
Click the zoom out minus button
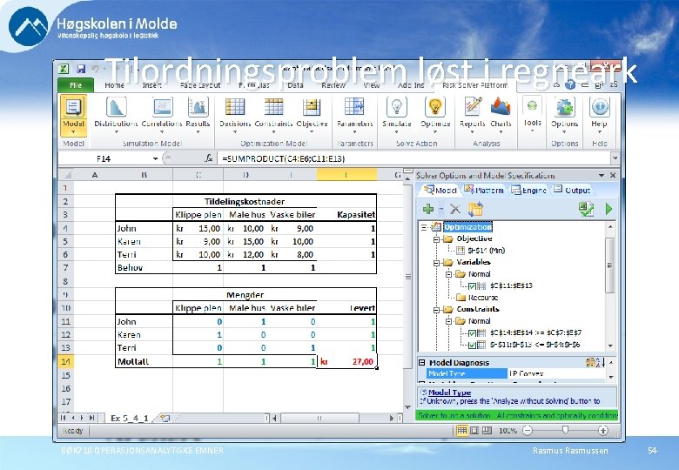(527, 431)
